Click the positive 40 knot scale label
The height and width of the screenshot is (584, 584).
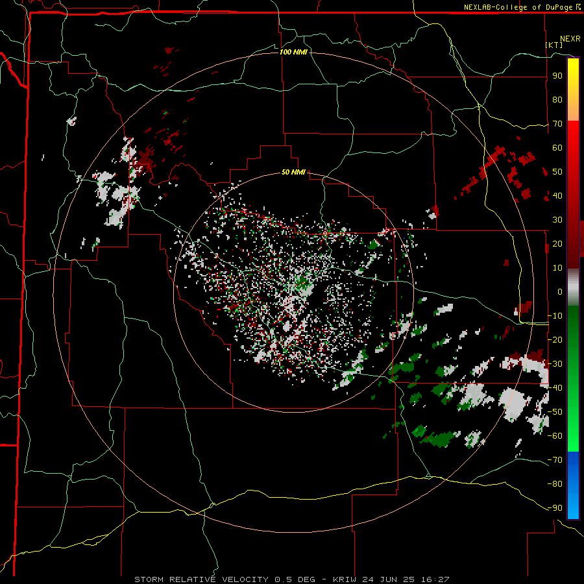tap(557, 195)
